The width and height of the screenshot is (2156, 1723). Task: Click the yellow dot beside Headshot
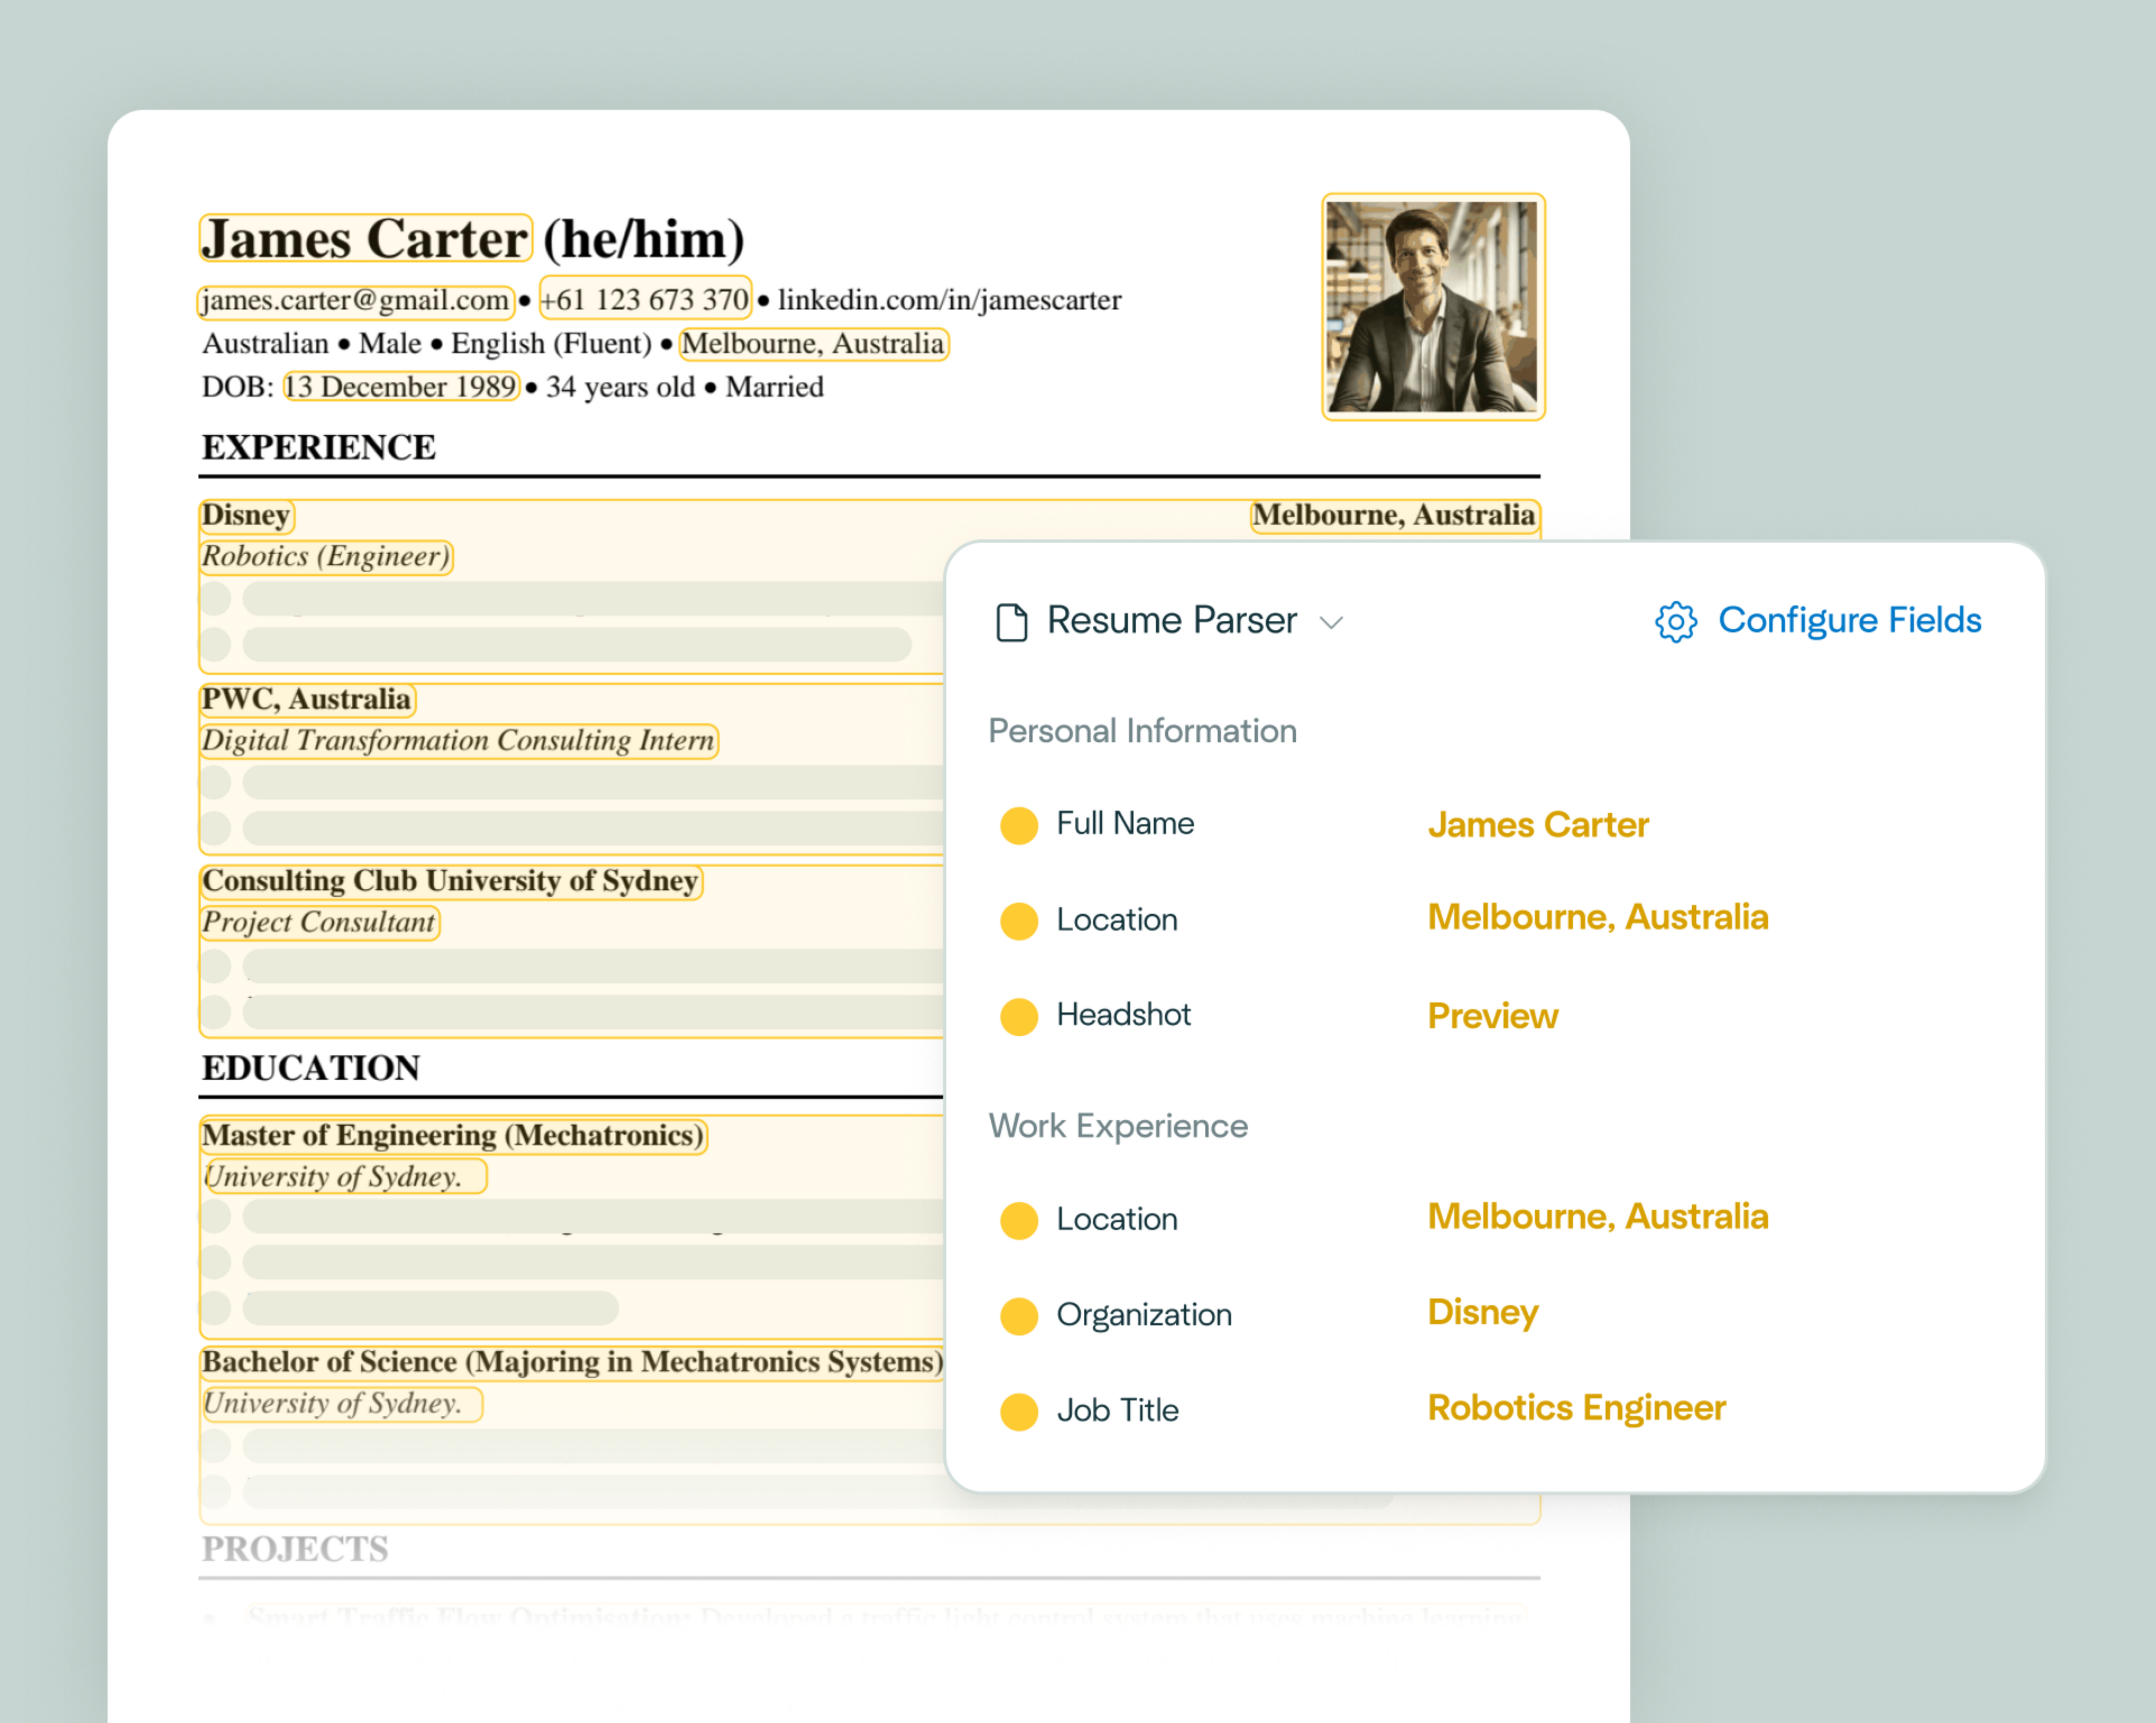(1018, 1017)
